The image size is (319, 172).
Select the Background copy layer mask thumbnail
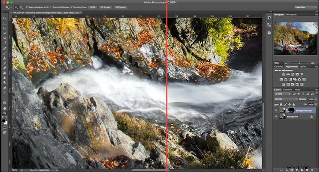(291, 111)
